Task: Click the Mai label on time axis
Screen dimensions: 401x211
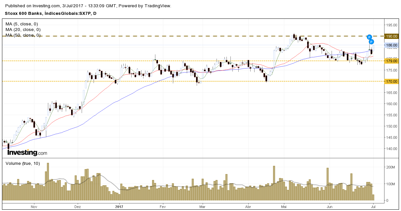Action: 283,207
